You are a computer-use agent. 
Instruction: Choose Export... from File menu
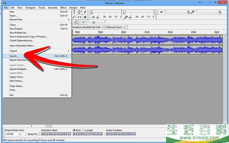coord(37,56)
